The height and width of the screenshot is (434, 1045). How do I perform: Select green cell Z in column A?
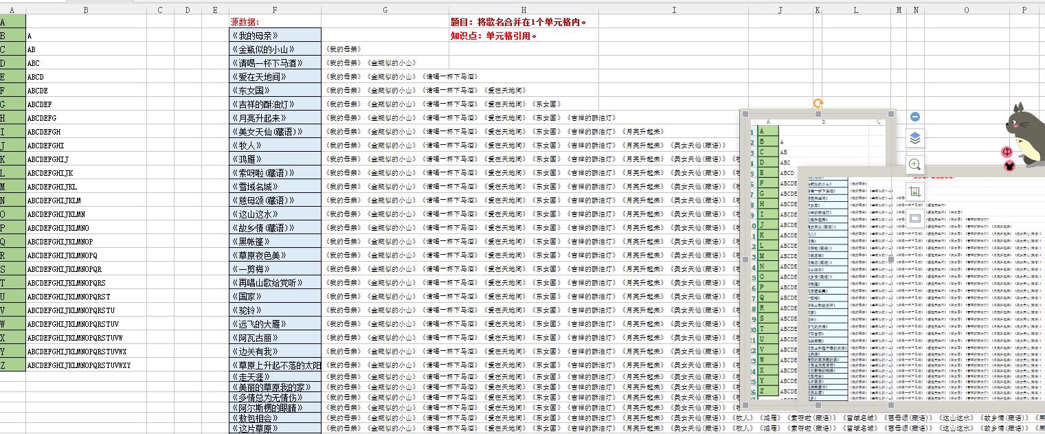(x=12, y=365)
